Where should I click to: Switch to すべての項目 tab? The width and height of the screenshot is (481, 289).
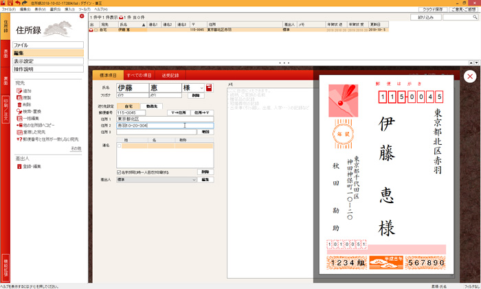click(139, 75)
